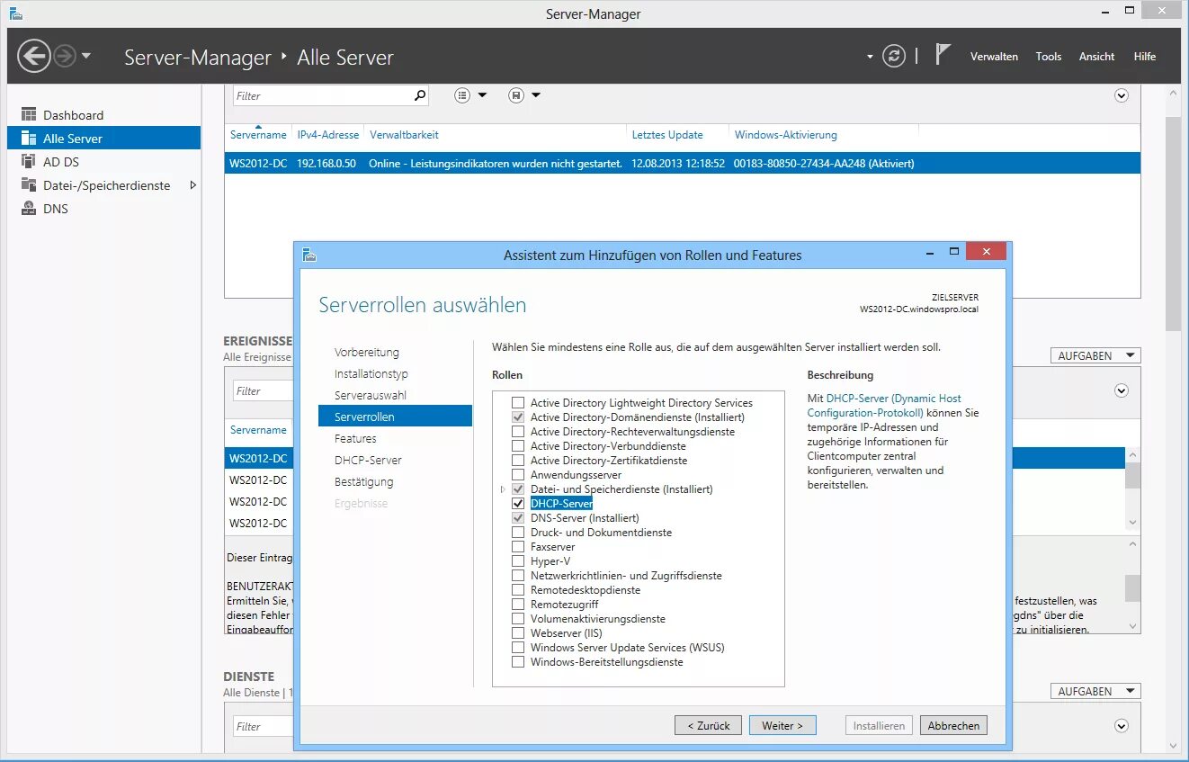Image resolution: width=1189 pixels, height=762 pixels.
Task: Click the Weiter button
Action: pos(782,725)
